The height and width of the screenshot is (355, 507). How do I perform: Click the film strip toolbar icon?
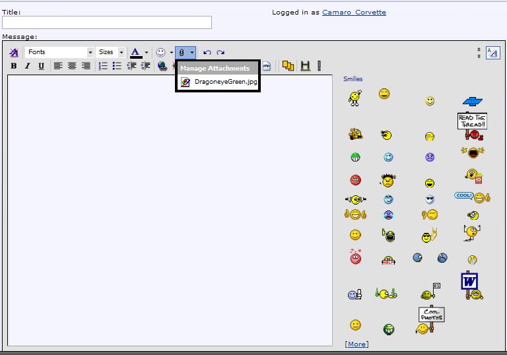coord(305,66)
